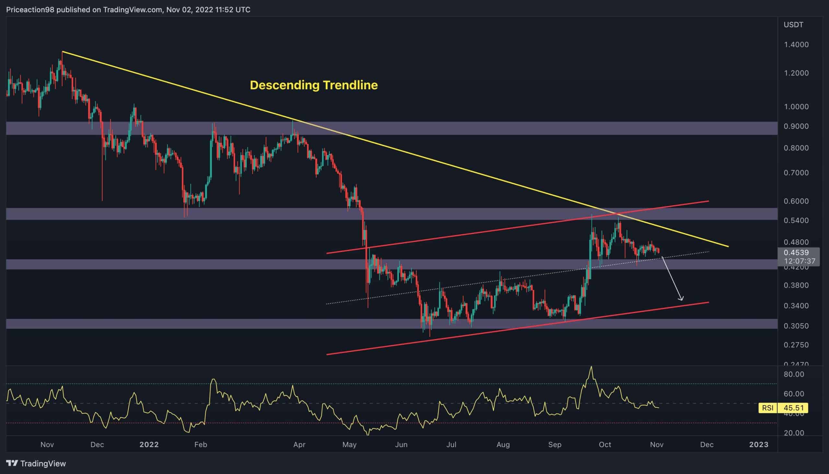
Task: Click the Sep label on time axis
Action: point(555,445)
